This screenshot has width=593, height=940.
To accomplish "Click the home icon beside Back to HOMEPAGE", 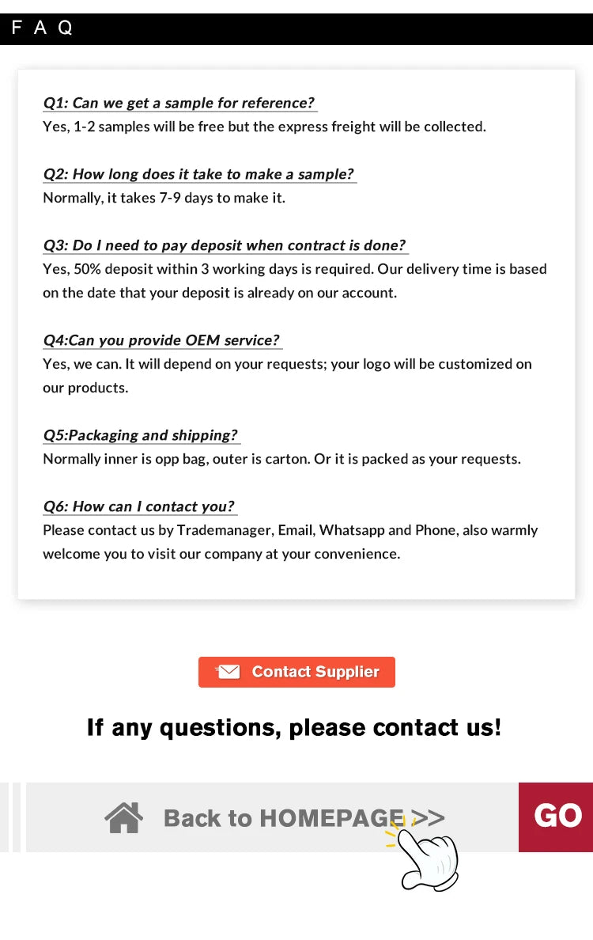I will click(124, 817).
